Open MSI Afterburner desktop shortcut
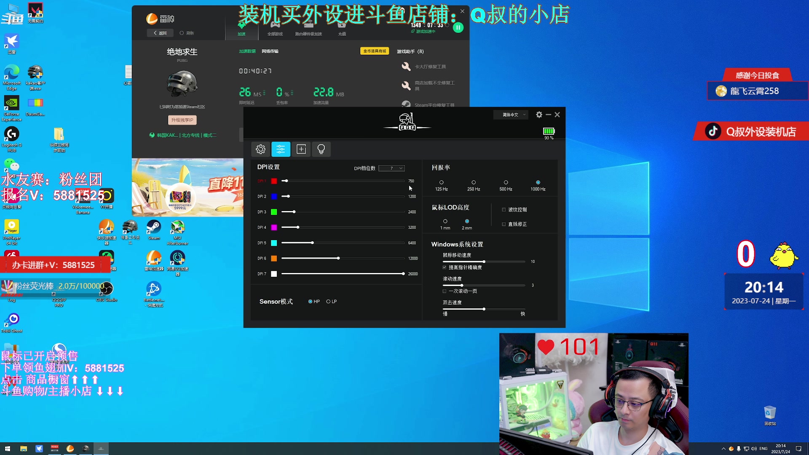Image resolution: width=809 pixels, height=455 pixels. (177, 233)
